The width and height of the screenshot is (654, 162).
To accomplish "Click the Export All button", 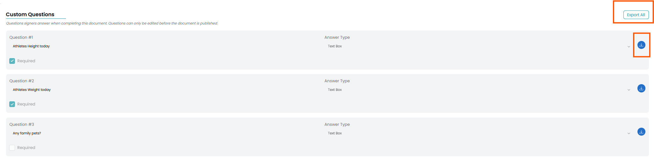I will 636,15.
